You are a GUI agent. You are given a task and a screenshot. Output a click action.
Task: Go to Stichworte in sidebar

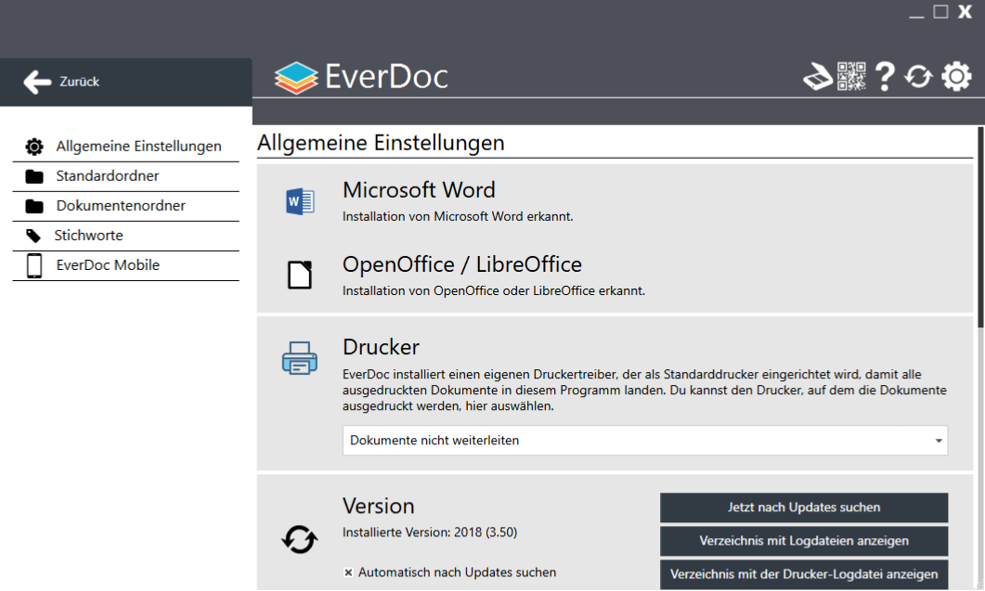88,236
